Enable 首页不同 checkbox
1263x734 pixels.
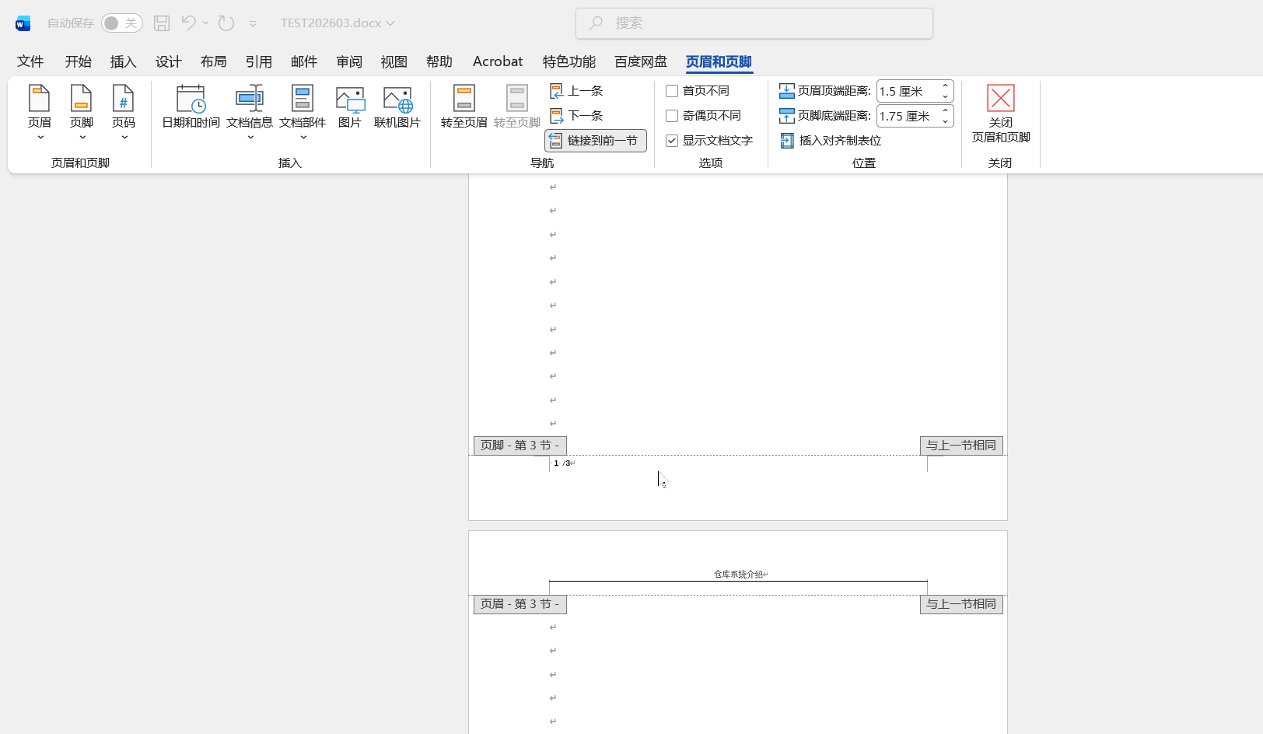[x=672, y=91]
